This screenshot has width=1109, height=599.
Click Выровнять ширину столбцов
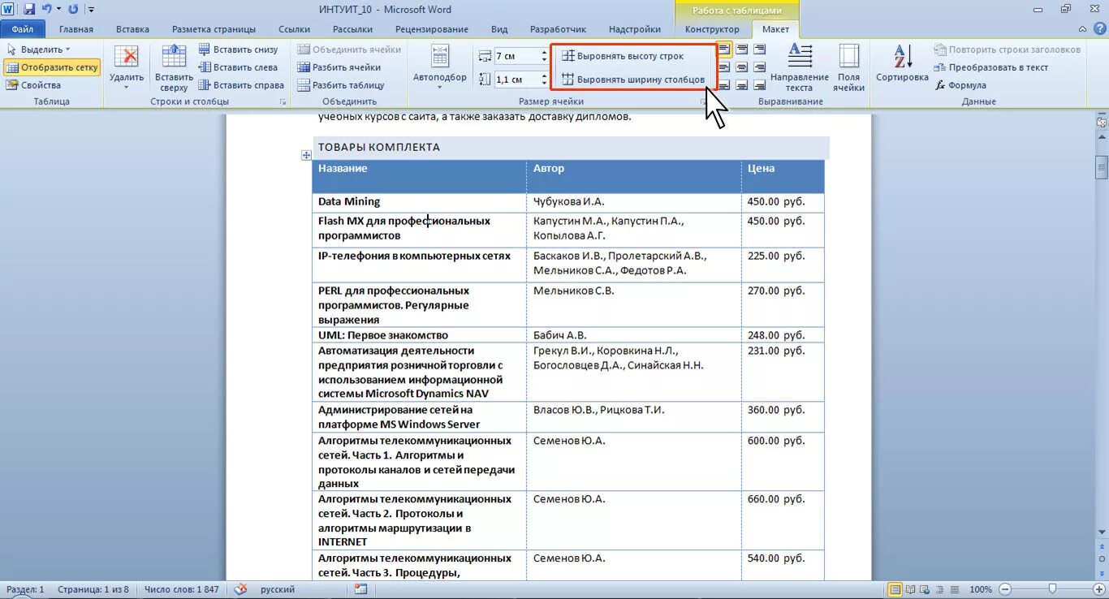click(633, 80)
